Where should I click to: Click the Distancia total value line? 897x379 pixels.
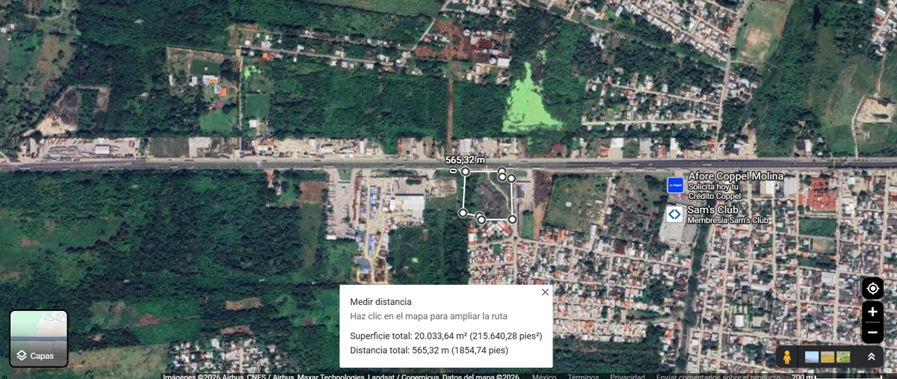click(x=429, y=350)
